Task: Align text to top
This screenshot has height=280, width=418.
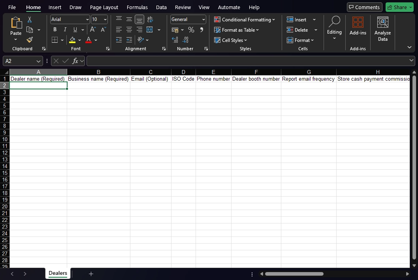Action: (119, 19)
